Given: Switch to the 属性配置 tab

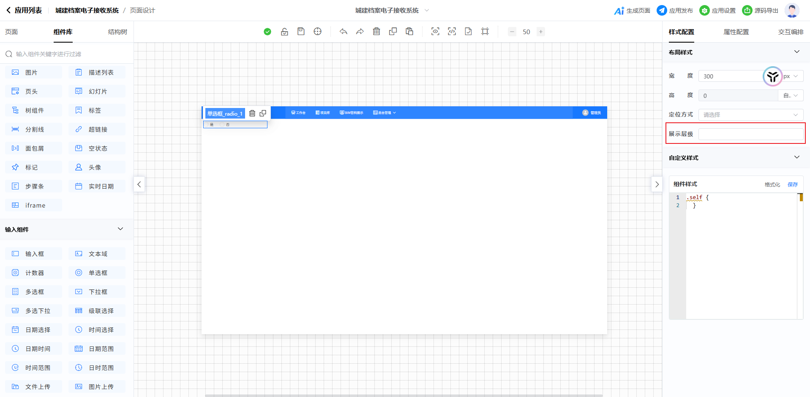Looking at the screenshot, I should 736,32.
